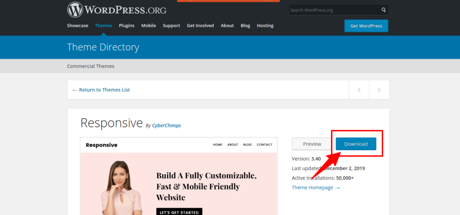
Task: Click the Preview button
Action: point(312,144)
